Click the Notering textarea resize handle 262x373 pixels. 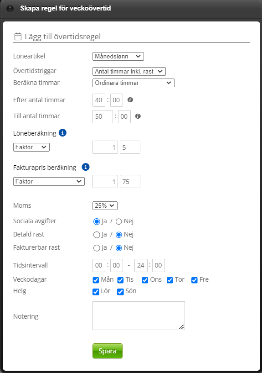pos(181,327)
